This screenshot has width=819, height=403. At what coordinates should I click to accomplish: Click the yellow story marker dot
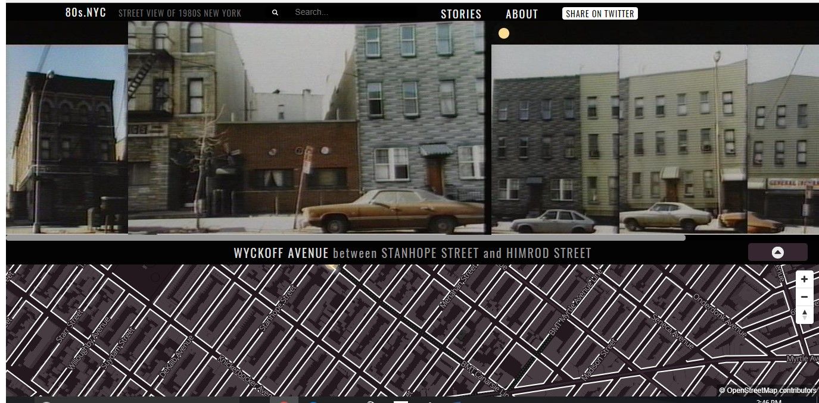(x=503, y=34)
